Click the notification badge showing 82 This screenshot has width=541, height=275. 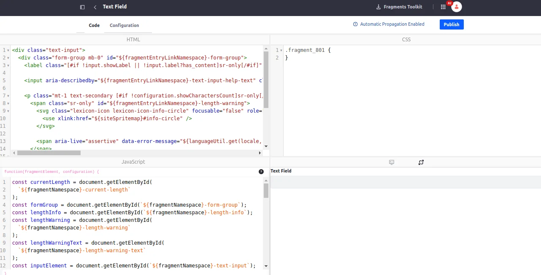(449, 3)
